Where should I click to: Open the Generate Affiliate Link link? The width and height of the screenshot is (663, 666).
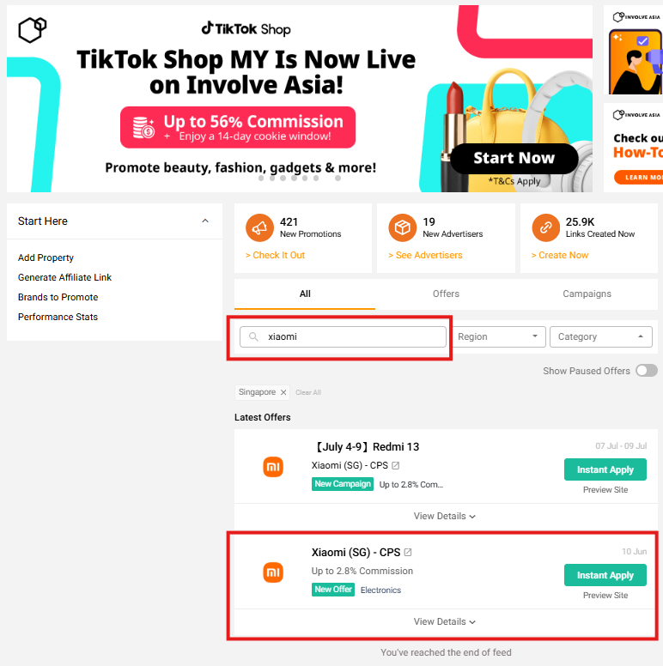(64, 277)
